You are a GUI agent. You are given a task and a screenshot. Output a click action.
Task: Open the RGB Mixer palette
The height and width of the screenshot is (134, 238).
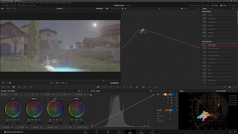(x=25, y=87)
